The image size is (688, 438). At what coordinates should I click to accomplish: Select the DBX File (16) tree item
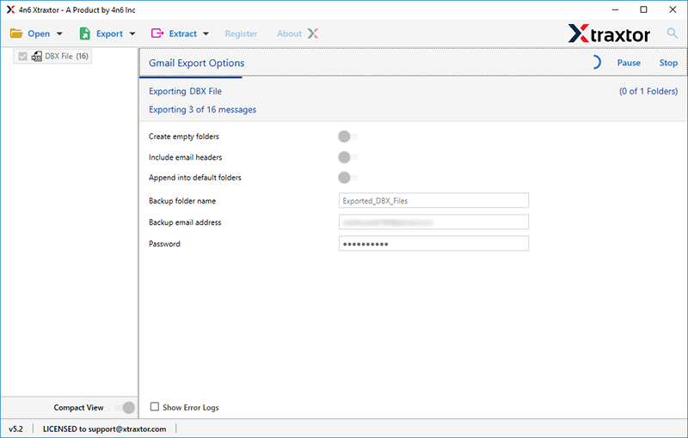click(x=52, y=56)
